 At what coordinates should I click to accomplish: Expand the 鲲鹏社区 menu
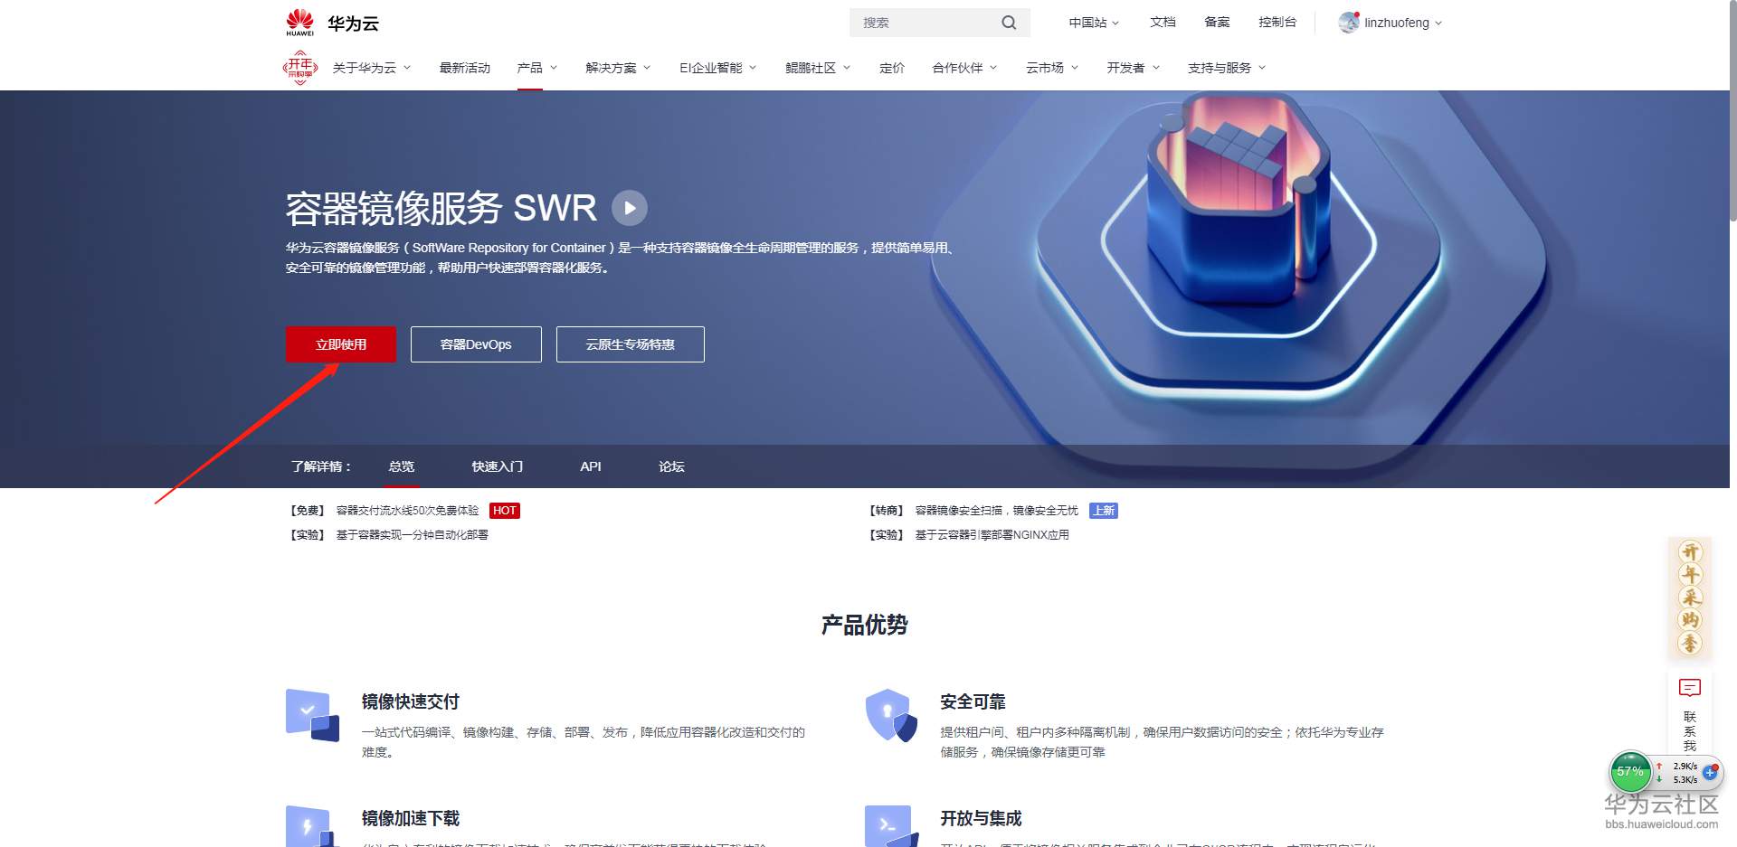tap(818, 68)
